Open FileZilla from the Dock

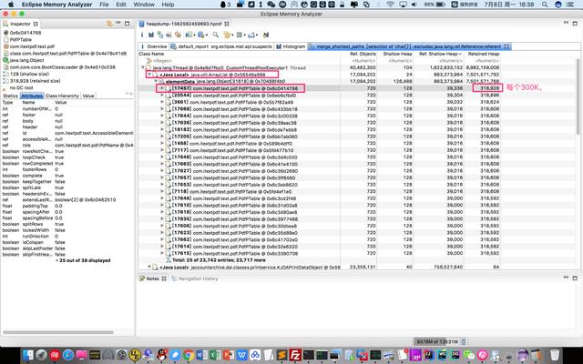tap(295, 355)
